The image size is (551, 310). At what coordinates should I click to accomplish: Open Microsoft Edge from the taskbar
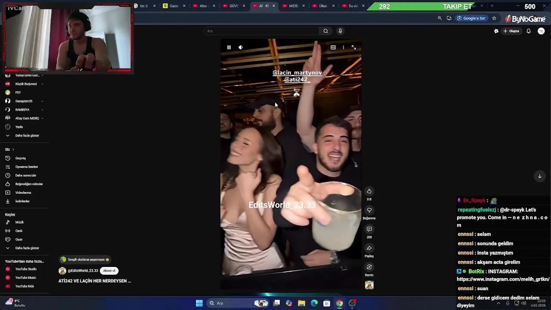pos(314,303)
